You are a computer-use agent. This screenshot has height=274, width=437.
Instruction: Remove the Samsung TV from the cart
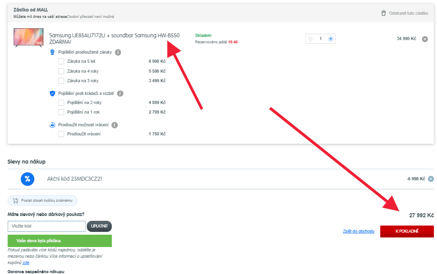pos(425,39)
